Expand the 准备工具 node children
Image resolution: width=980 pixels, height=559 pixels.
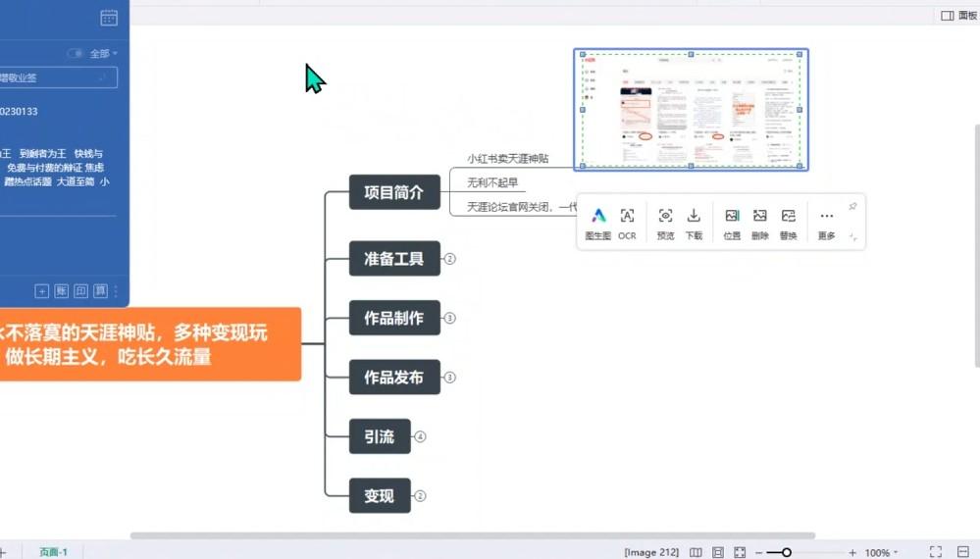click(450, 259)
